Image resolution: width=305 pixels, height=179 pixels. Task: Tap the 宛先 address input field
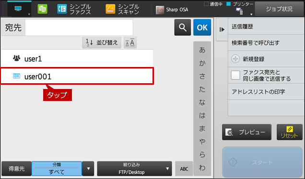coord(79,27)
